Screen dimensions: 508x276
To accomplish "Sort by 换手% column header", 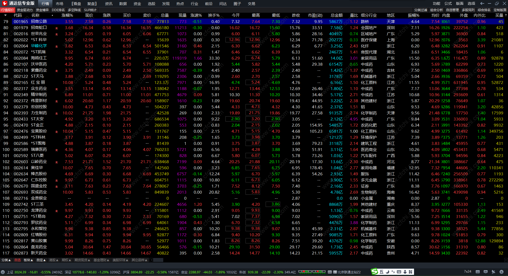I will click(214, 15).
